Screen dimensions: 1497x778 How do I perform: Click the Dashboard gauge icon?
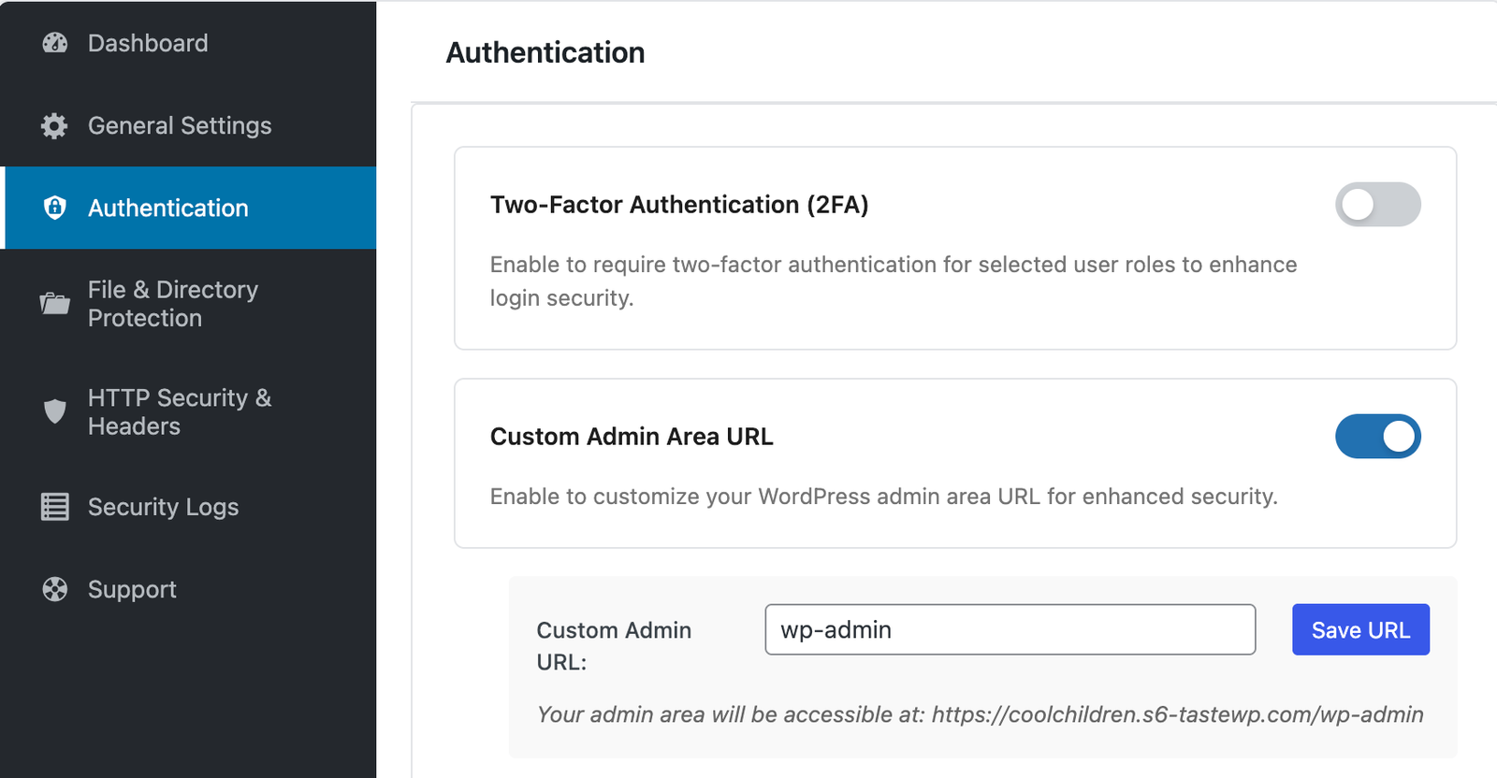tap(55, 43)
